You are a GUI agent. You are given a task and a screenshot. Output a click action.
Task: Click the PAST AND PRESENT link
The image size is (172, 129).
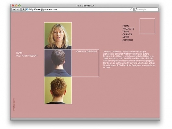pyautogui.click(x=27, y=56)
